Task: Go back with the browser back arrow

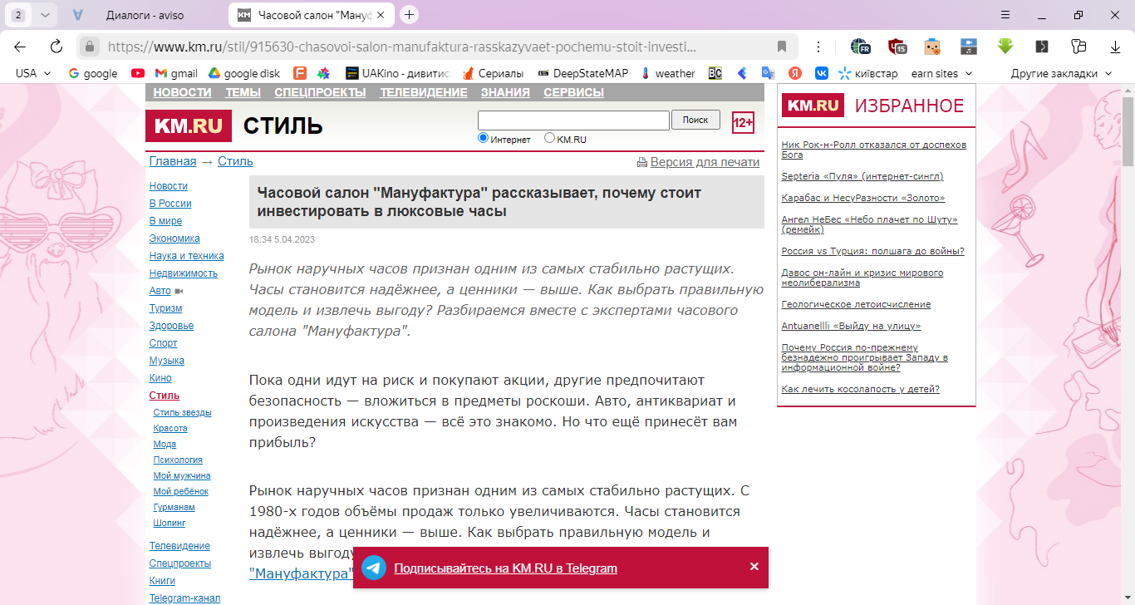Action: [20, 47]
